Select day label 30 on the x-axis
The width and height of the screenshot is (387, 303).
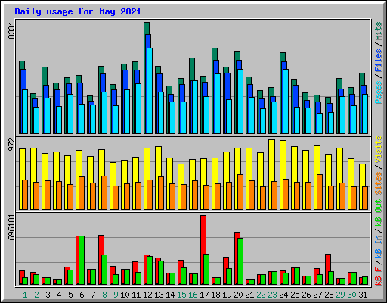click(x=351, y=295)
